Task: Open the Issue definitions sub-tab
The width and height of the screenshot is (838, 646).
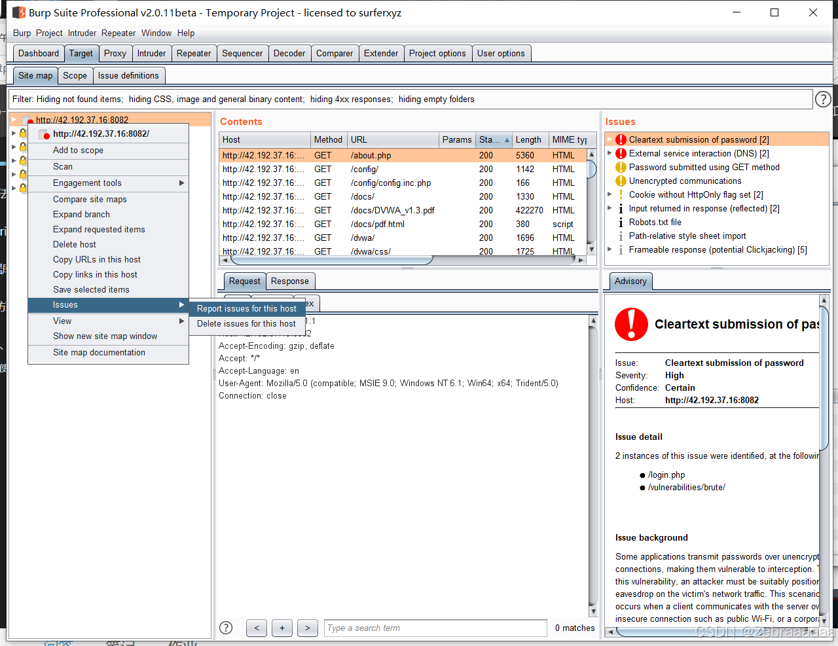Action: (x=128, y=75)
